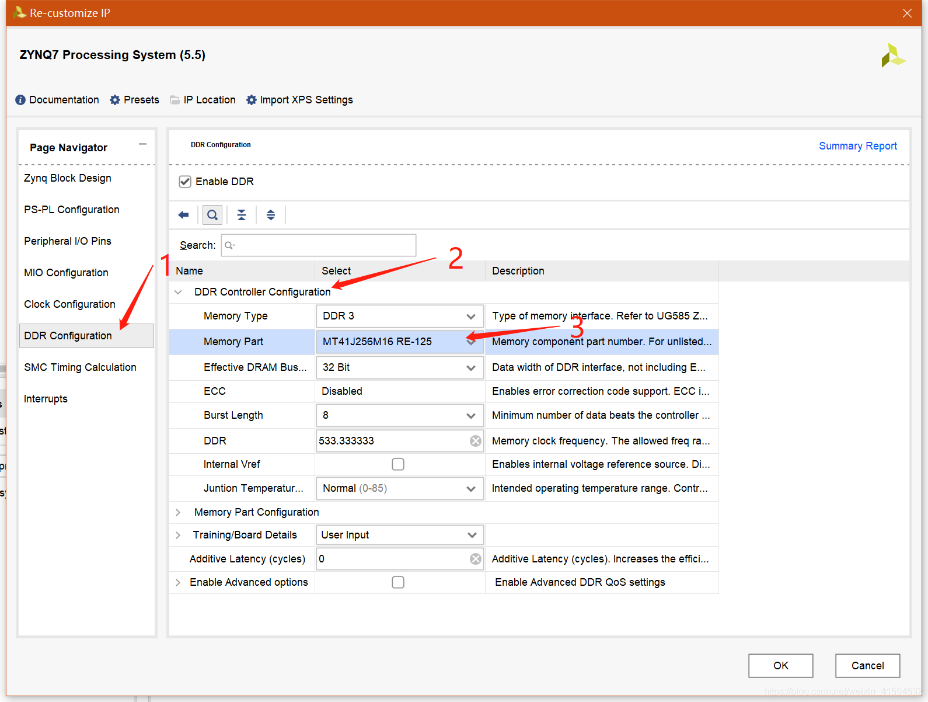This screenshot has height=702, width=928.
Task: Click the OK button
Action: [781, 666]
